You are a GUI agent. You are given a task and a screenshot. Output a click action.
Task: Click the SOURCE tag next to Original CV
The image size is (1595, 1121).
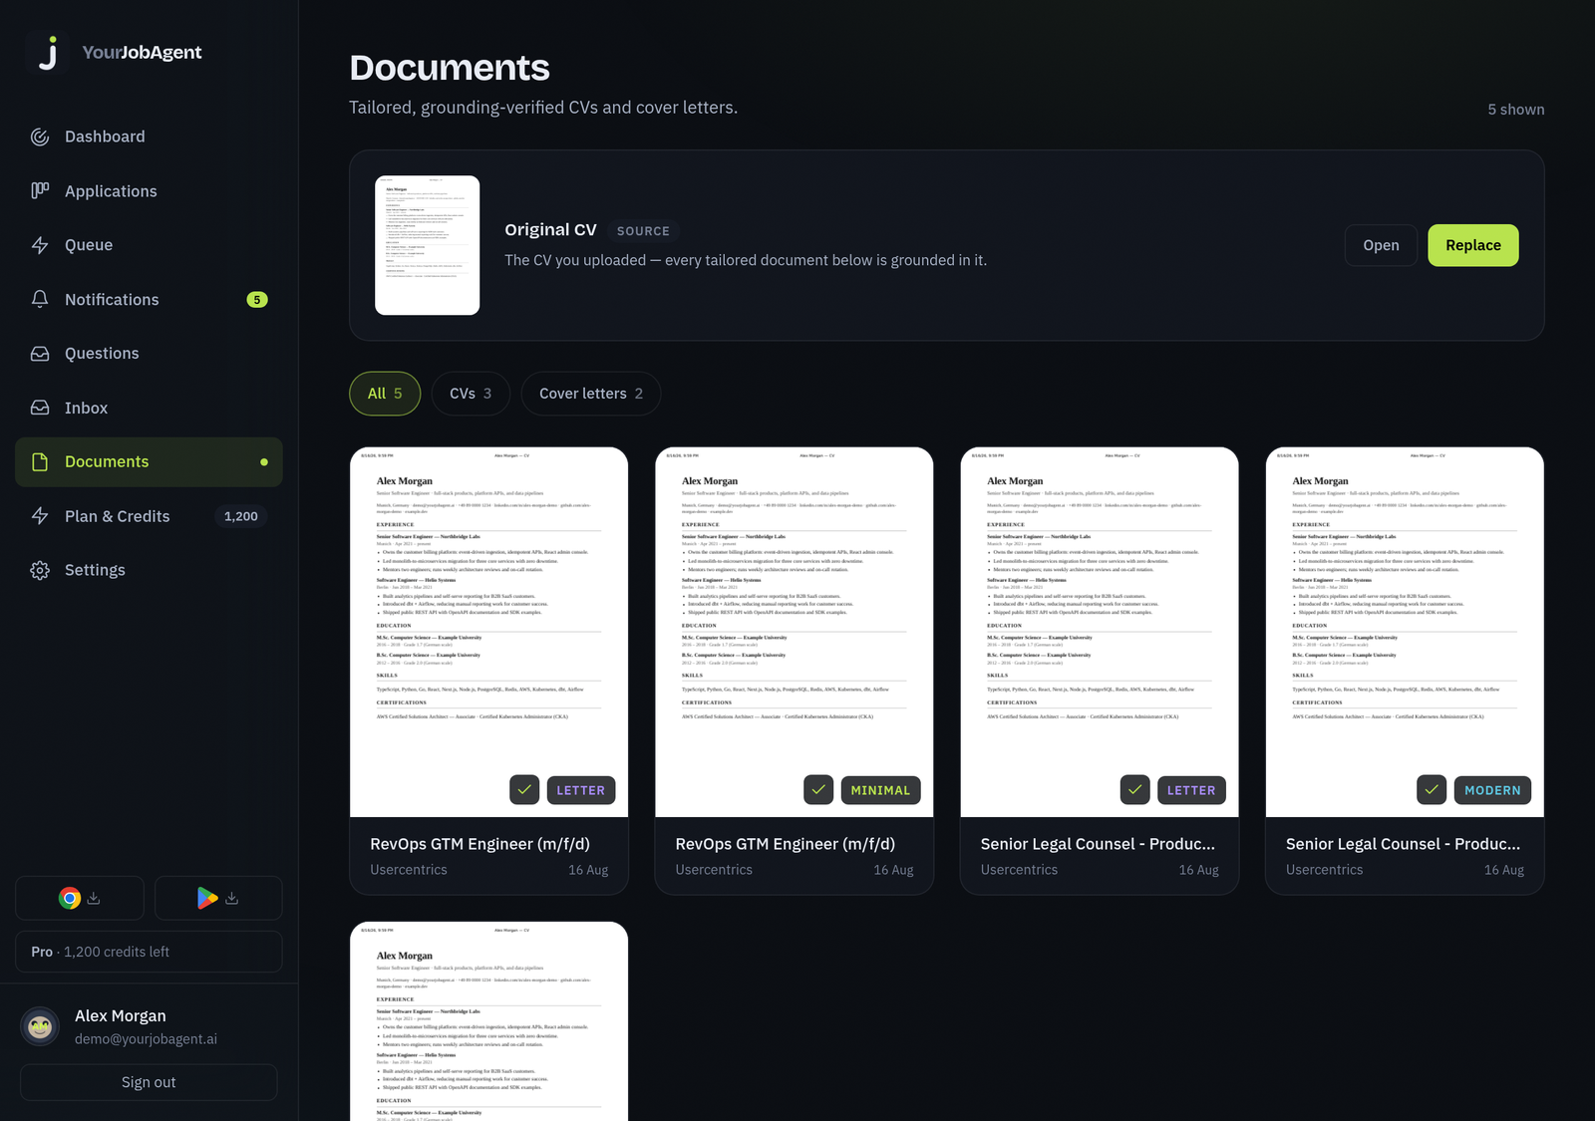[643, 231]
